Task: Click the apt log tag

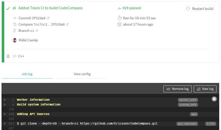Action: tap(194, 114)
